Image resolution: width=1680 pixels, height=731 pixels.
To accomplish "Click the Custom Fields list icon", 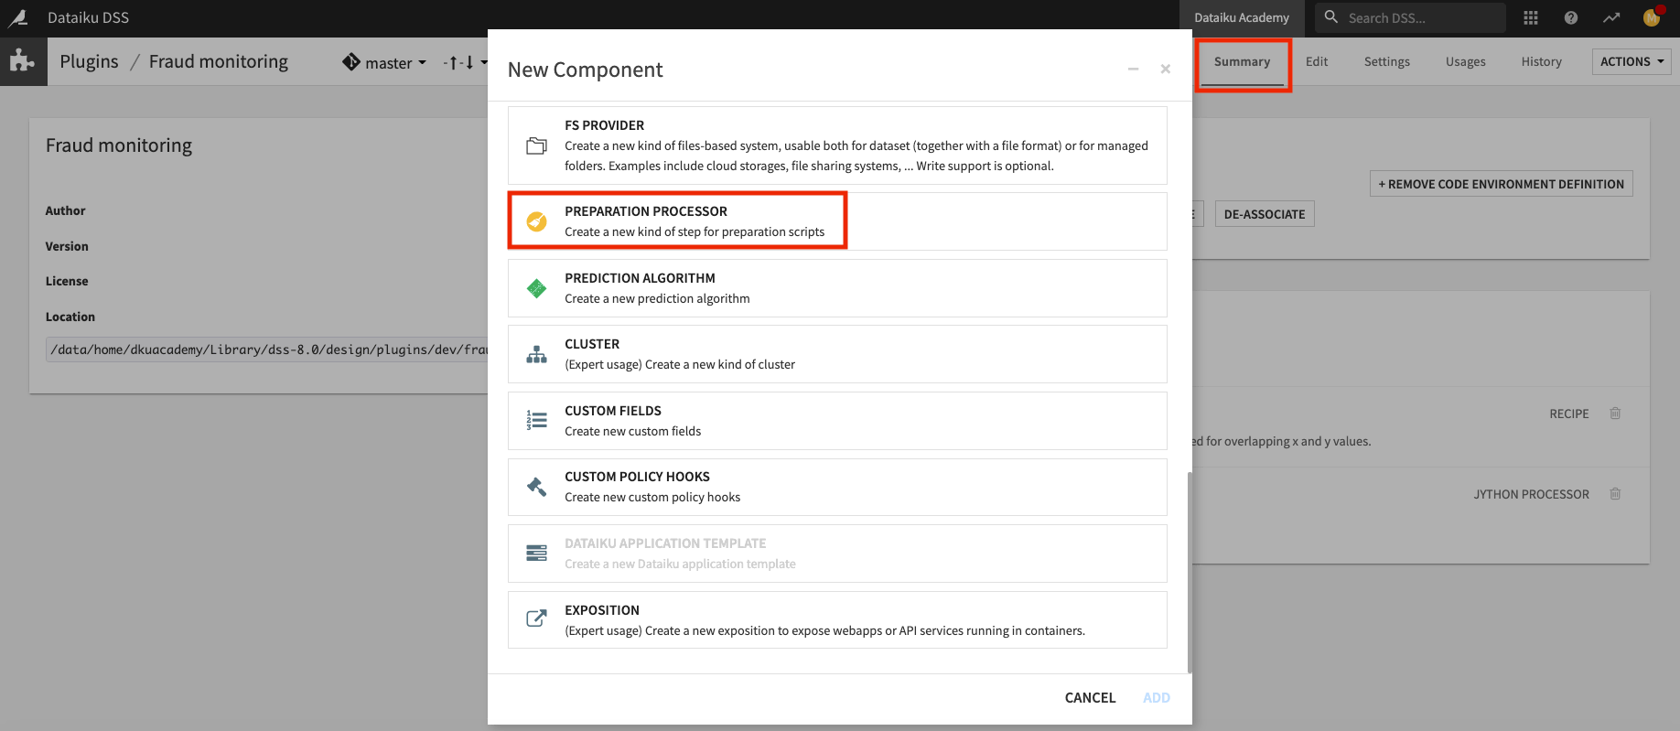I will click(x=536, y=421).
